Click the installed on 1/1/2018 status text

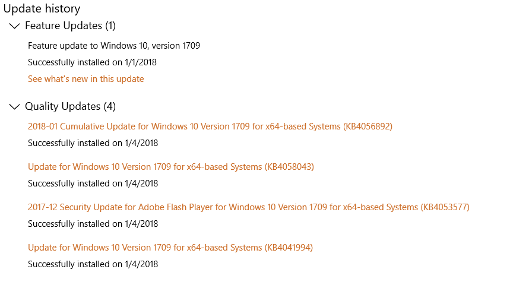pos(92,62)
